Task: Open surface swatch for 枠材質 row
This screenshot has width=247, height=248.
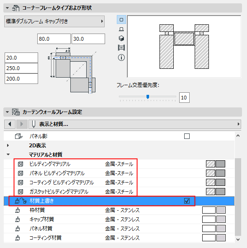Action: [x=214, y=210]
